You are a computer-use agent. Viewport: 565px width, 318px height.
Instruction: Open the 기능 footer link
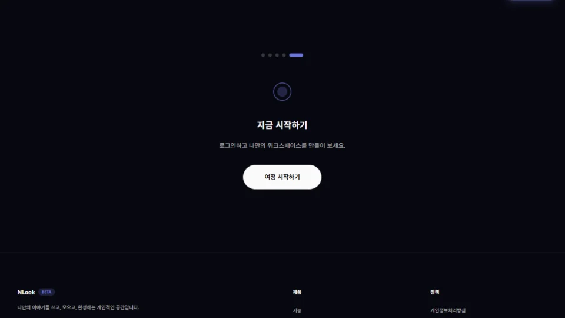pos(297,310)
